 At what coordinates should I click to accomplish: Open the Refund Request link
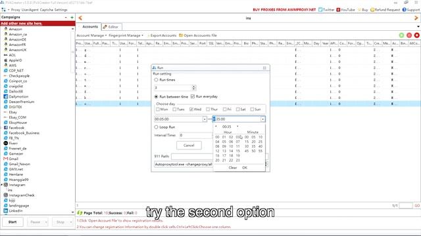coord(385,10)
